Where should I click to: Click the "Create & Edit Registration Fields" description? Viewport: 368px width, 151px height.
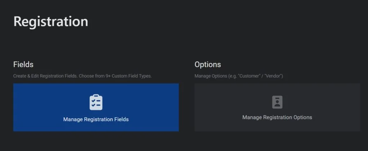46,76
